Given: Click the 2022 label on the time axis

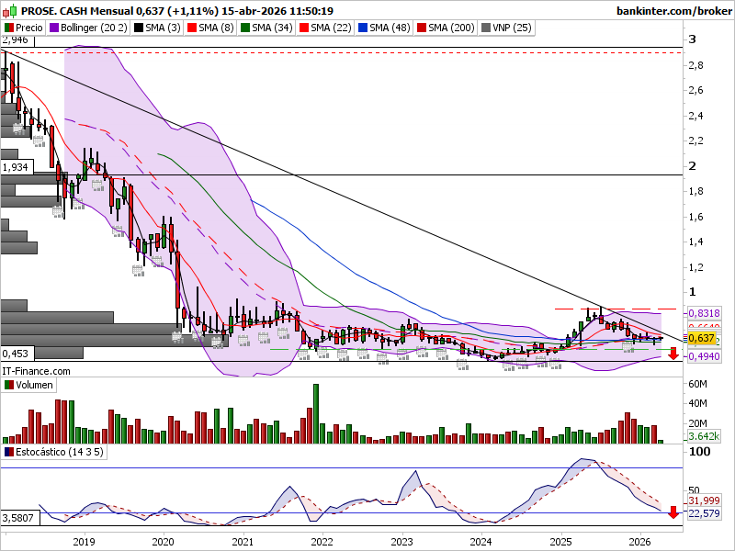Looking at the screenshot, I should point(322,542).
